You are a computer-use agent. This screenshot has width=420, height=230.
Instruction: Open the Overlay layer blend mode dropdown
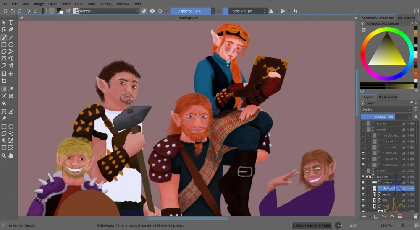(386, 109)
